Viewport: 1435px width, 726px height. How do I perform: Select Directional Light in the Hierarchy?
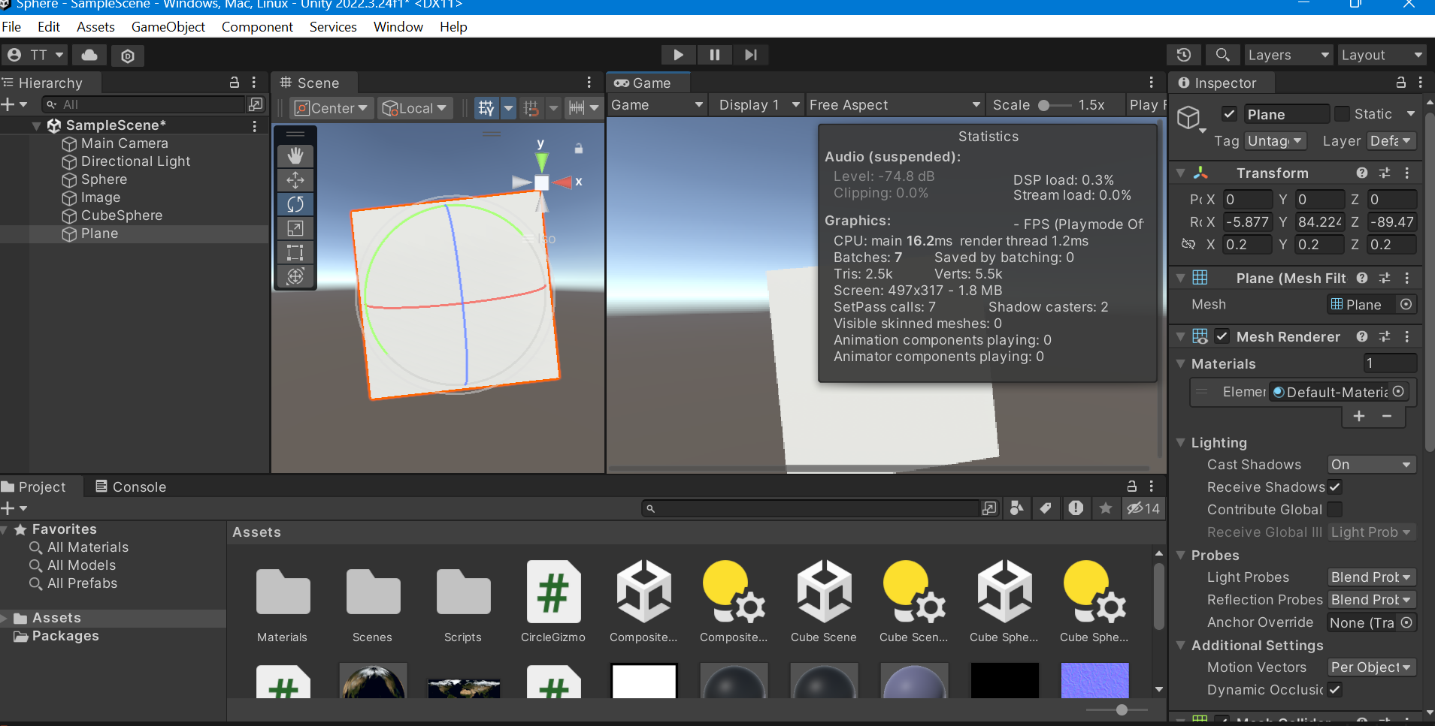coord(135,161)
